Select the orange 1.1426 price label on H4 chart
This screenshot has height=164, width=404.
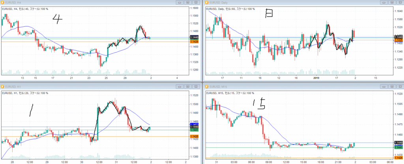click(194, 42)
